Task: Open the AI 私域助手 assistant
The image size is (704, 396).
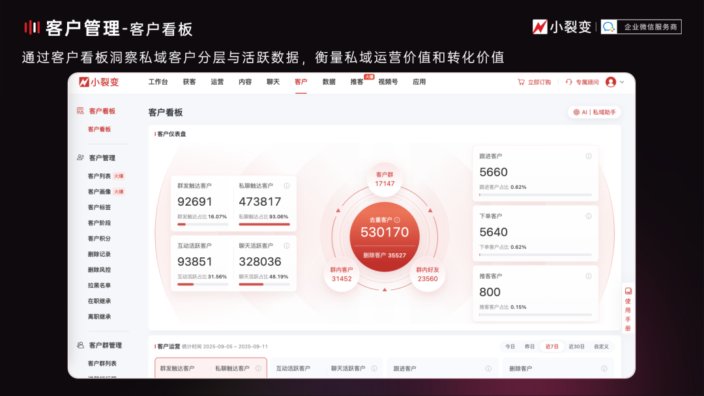Action: tap(594, 112)
